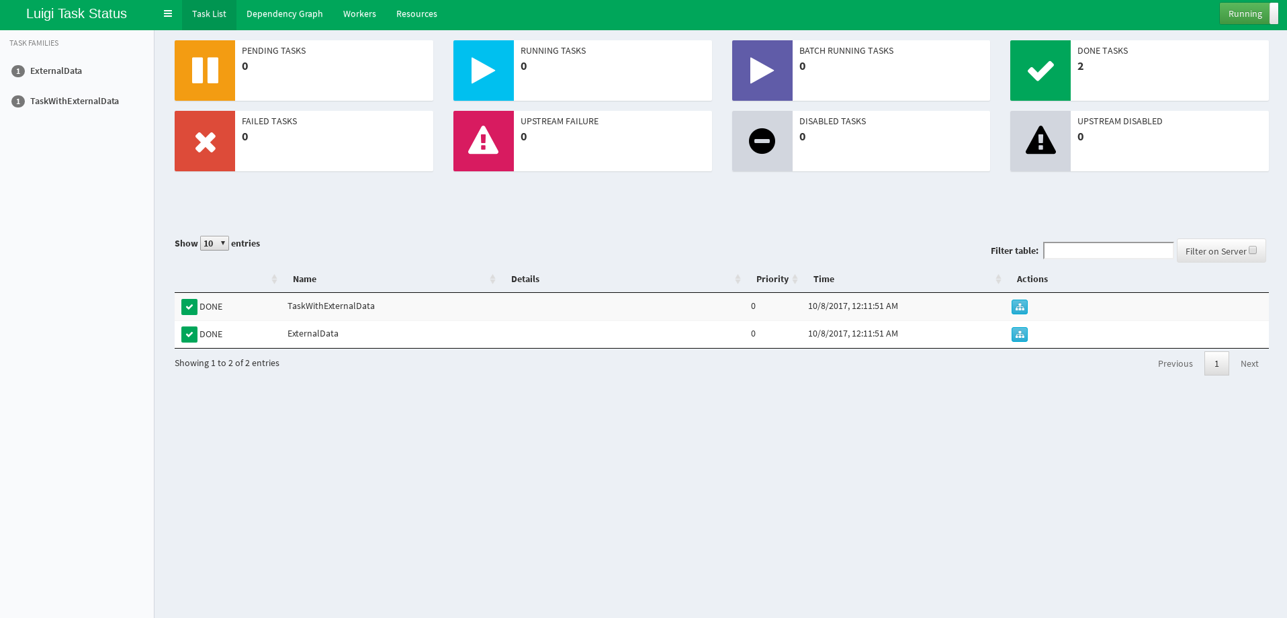Screen dimensions: 1287x618
Task: Open the Show entries count dropdown
Action: (x=214, y=243)
